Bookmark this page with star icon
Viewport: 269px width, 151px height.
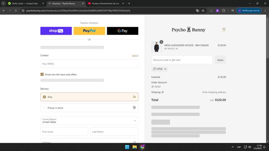click(x=203, y=10)
